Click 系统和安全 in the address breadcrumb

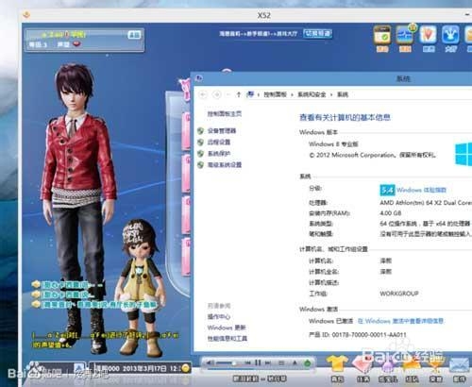pos(312,94)
